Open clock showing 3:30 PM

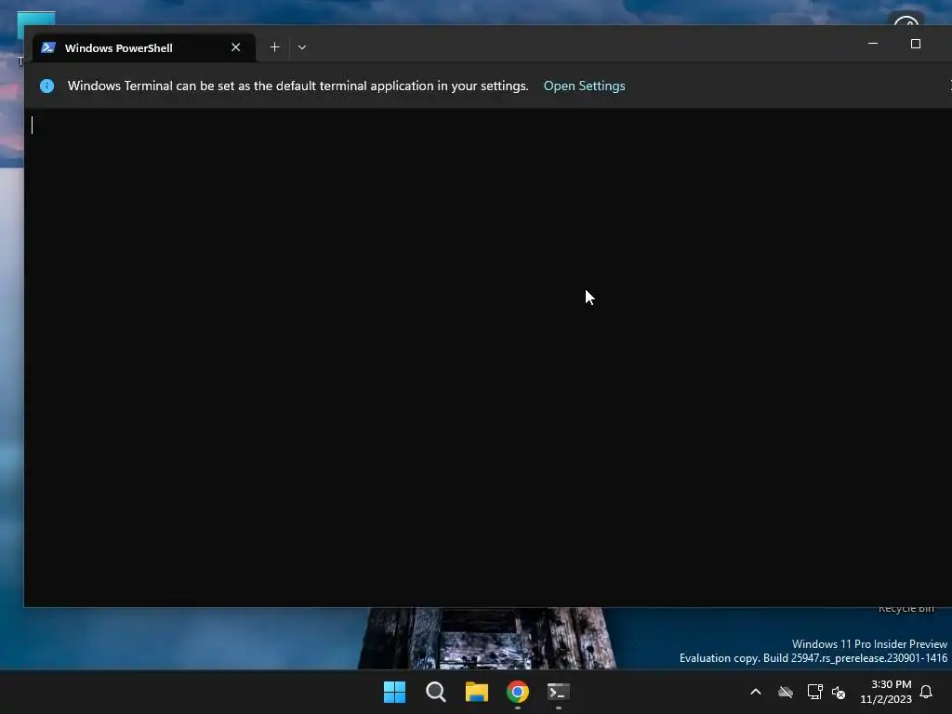[x=886, y=692]
